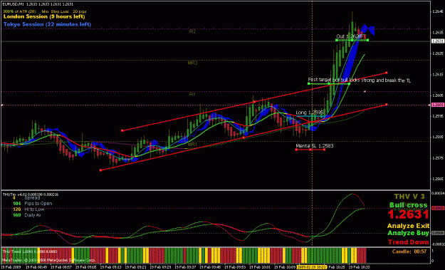
Task: Click the 'Candle: 00:57' countdown timer
Action: [x=409, y=251]
